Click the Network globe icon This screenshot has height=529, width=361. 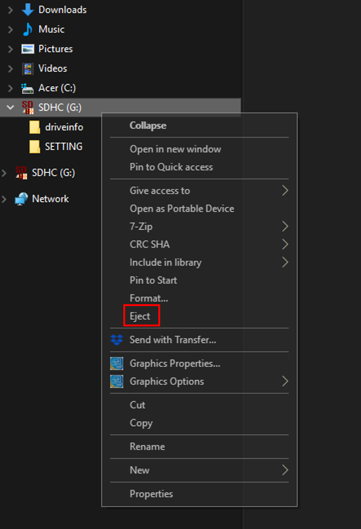pos(21,199)
